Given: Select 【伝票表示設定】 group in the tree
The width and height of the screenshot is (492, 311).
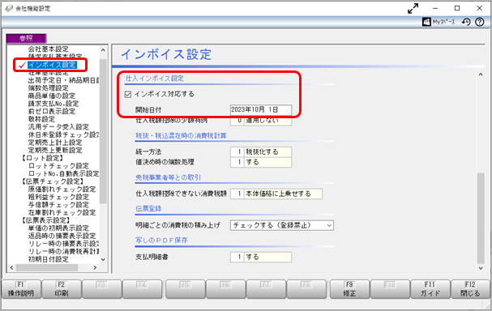Looking at the screenshot, I should [x=46, y=220].
